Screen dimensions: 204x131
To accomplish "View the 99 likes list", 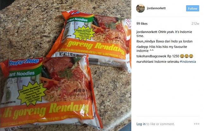I will tap(142, 23).
